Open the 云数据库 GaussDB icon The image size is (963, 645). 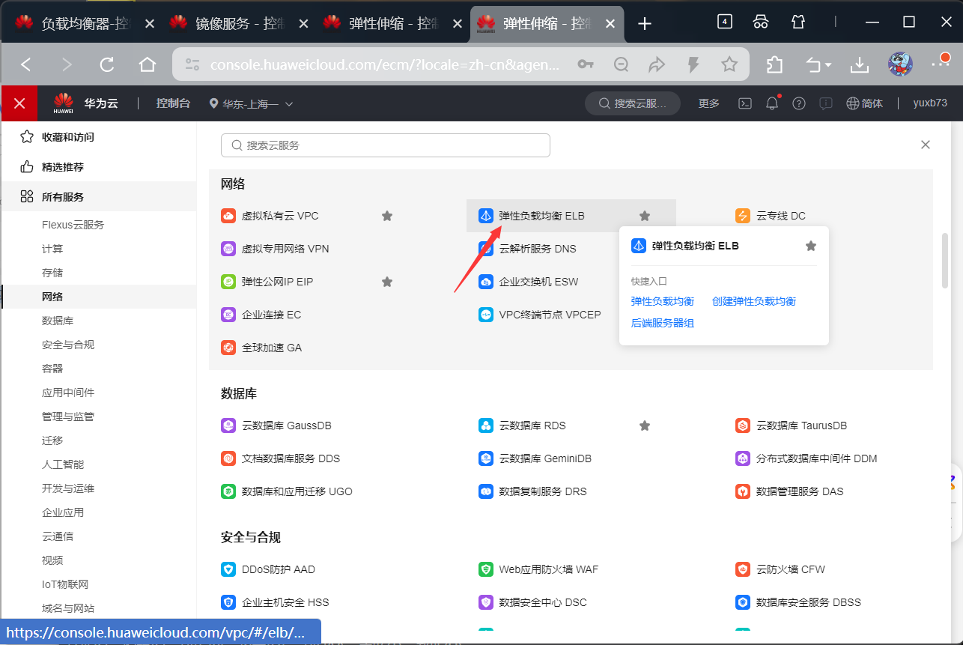pos(228,426)
